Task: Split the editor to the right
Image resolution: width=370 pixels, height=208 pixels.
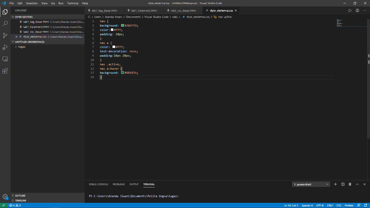Action: tap(357, 11)
